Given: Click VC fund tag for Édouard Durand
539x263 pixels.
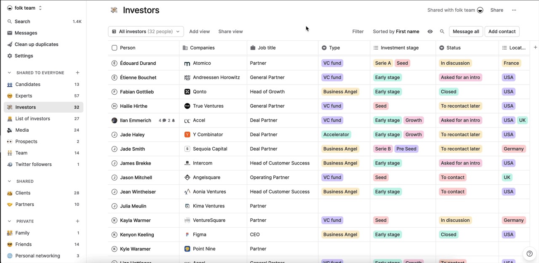Looking at the screenshot, I should 332,63.
